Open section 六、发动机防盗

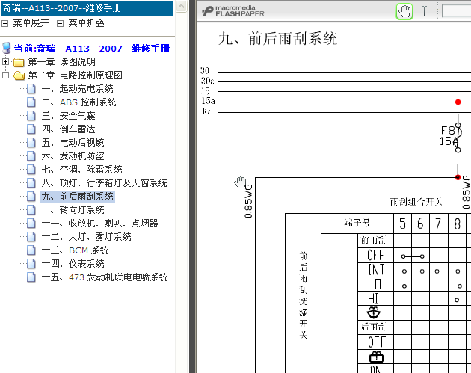[x=73, y=156]
